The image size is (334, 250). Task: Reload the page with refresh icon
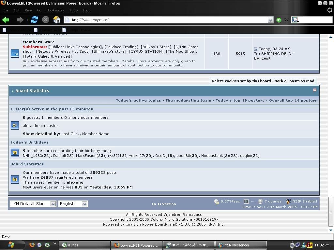(35, 20)
